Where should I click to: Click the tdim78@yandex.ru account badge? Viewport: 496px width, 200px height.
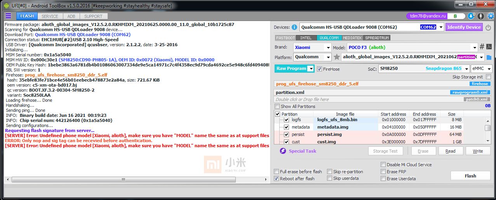point(426,16)
